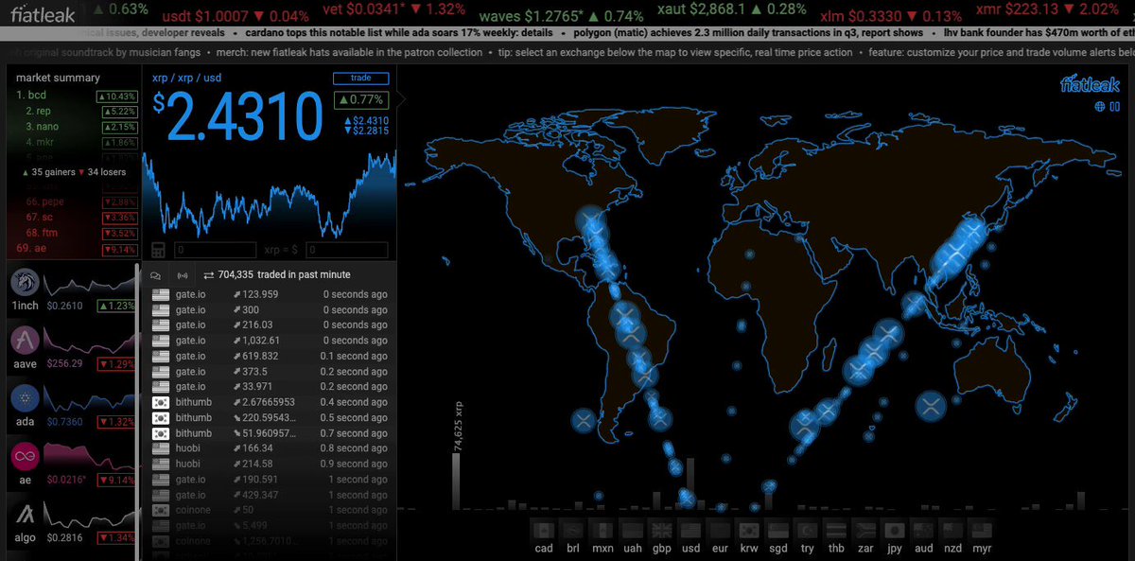Click the trade button for xrp
1135x561 pixels.
point(359,79)
